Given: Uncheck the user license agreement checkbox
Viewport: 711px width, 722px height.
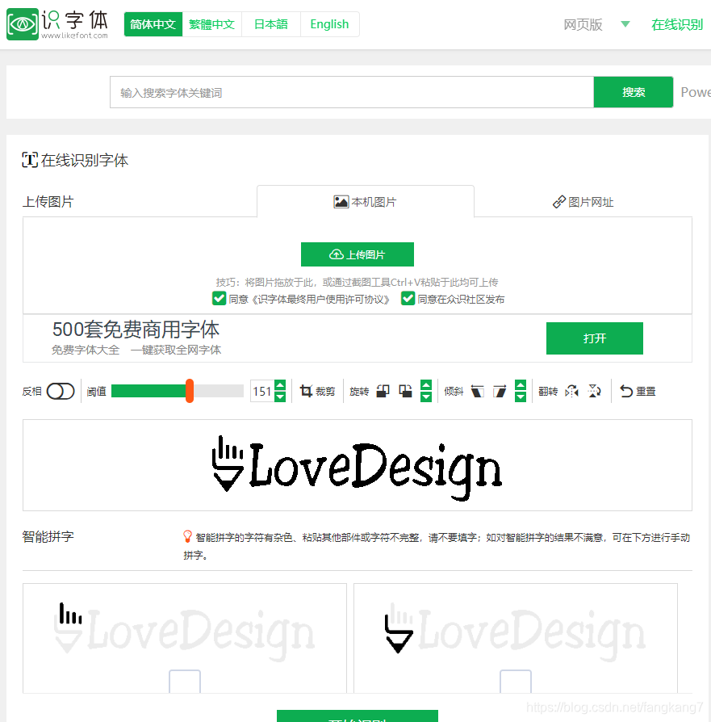Looking at the screenshot, I should point(219,298).
